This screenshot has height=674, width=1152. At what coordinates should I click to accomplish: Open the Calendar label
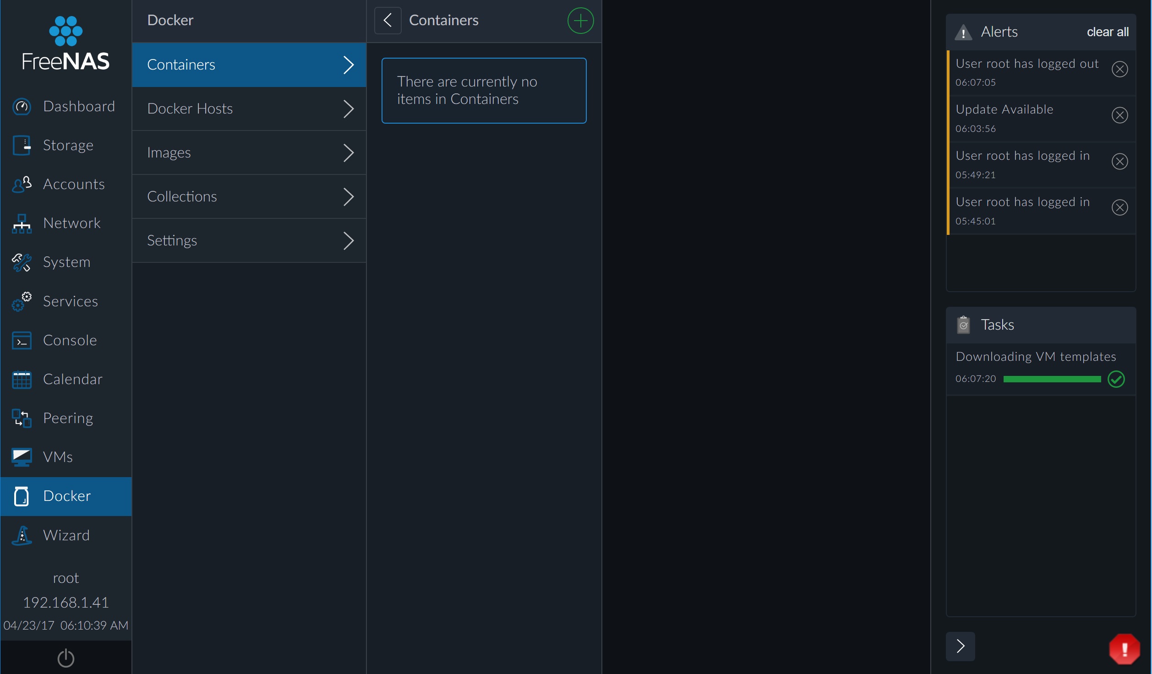pos(73,379)
